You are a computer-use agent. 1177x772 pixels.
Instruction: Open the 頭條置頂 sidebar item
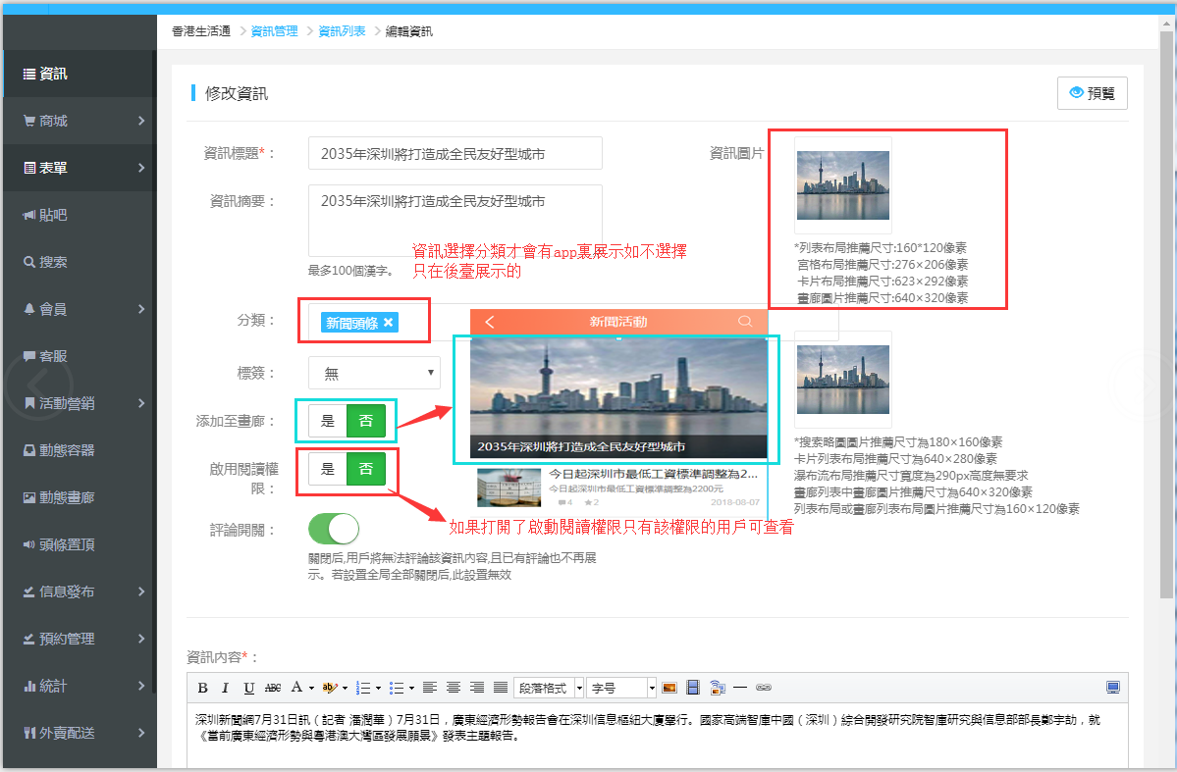pyautogui.click(x=79, y=544)
